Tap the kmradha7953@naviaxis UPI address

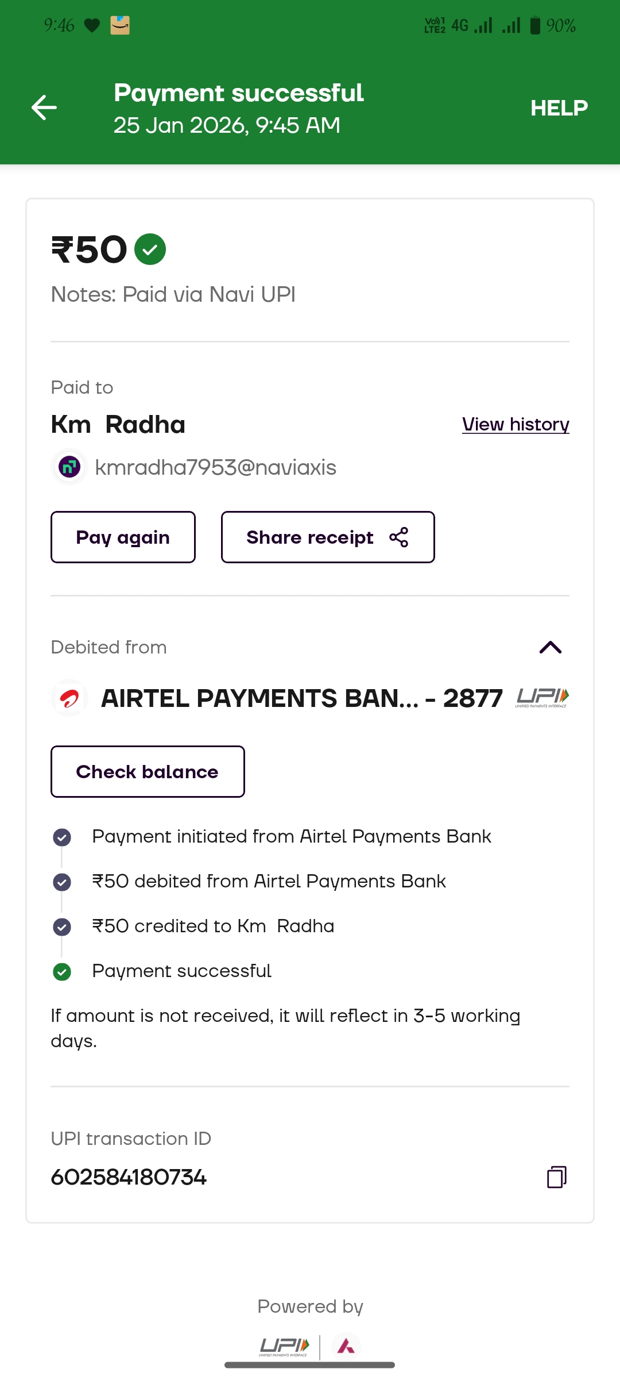click(x=215, y=467)
